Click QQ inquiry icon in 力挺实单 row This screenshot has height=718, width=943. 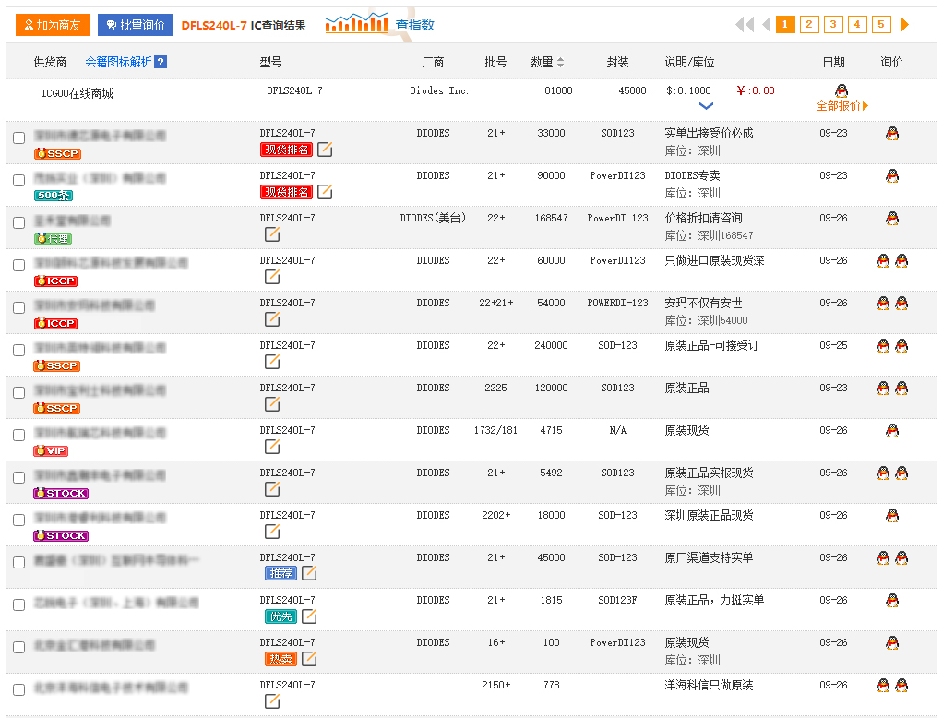(892, 600)
